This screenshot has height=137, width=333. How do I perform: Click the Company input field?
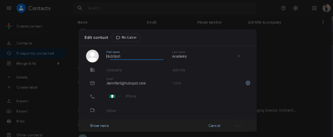pos(135,70)
